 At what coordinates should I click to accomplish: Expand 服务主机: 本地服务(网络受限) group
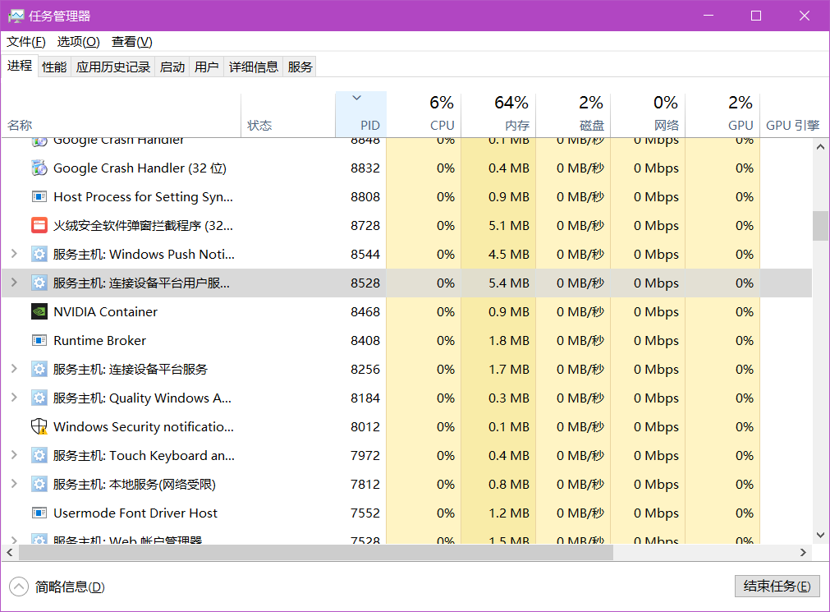coord(14,484)
